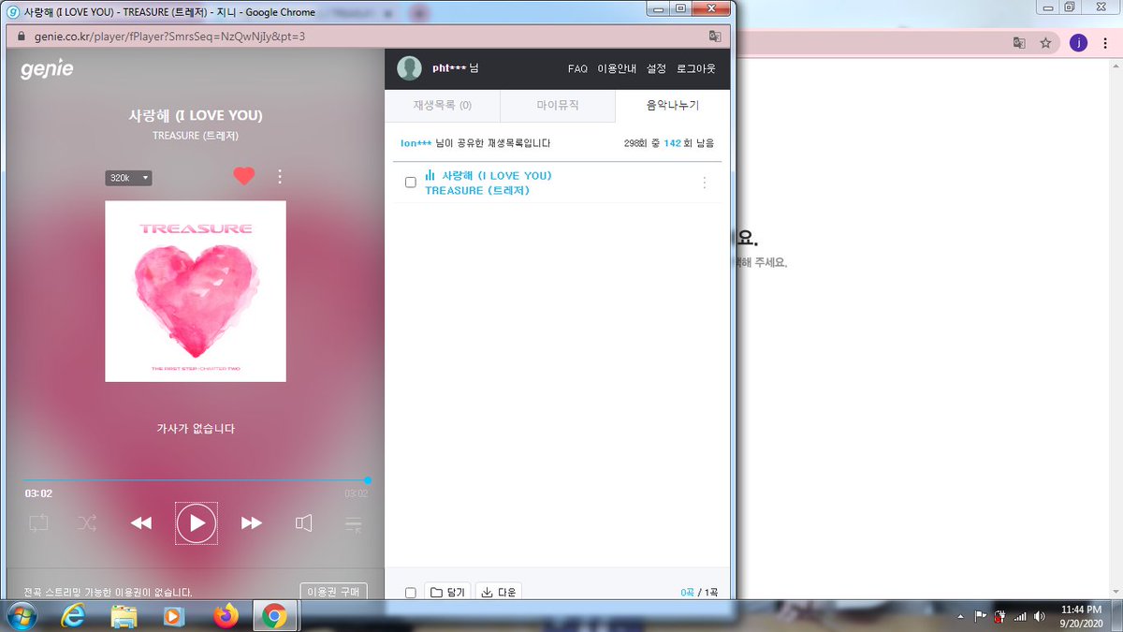Click the user profile avatar
1123x632 pixels.
pyautogui.click(x=409, y=68)
